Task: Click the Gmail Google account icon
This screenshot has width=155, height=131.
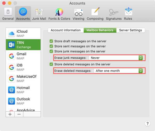Action: coord(11,56)
